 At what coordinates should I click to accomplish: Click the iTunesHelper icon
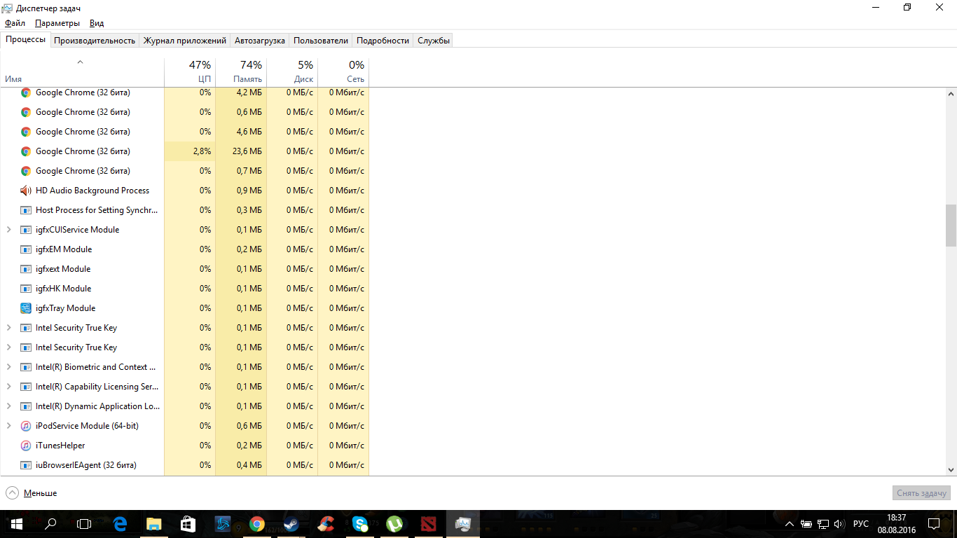(x=26, y=446)
